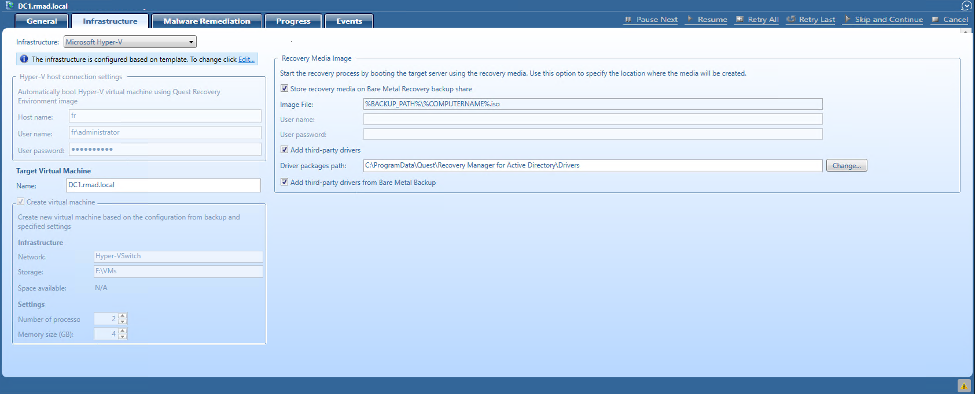Select the Infrastructure tab
Image resolution: width=975 pixels, height=394 pixels.
[x=110, y=21]
